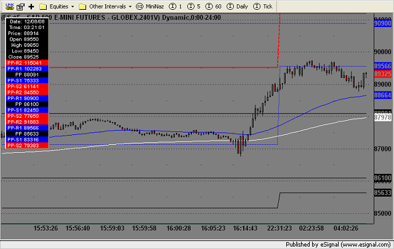Image resolution: width=394 pixels, height=249 pixels.
Task: Select the Daily interval button
Action: (237, 7)
